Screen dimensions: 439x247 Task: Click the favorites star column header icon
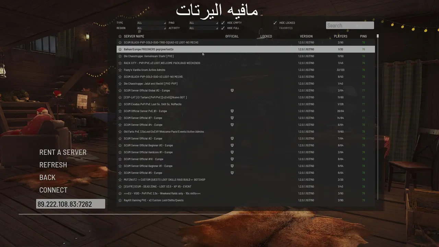coord(120,36)
